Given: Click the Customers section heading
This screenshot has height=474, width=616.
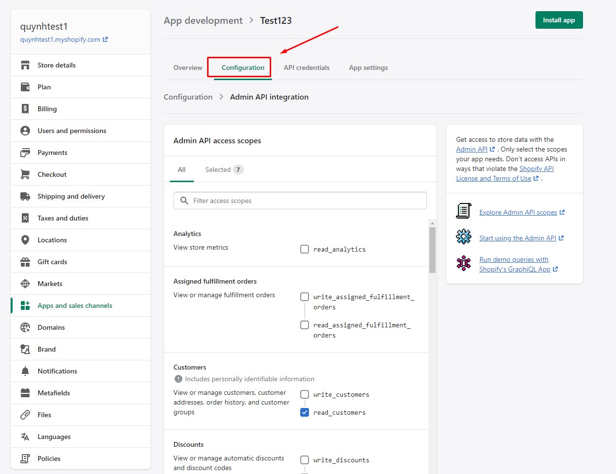Looking at the screenshot, I should click(190, 367).
